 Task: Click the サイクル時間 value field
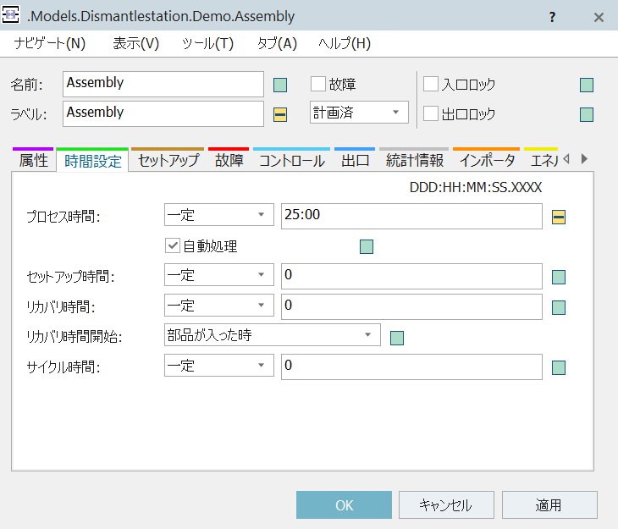point(411,367)
